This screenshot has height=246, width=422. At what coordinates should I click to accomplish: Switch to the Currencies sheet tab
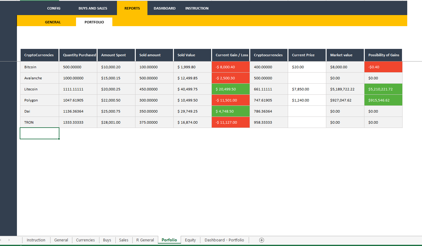click(86, 240)
